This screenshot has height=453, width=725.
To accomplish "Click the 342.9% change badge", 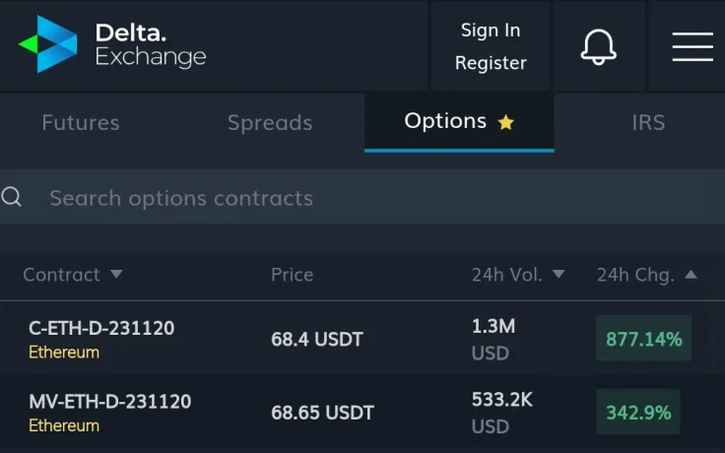I will pyautogui.click(x=637, y=413).
